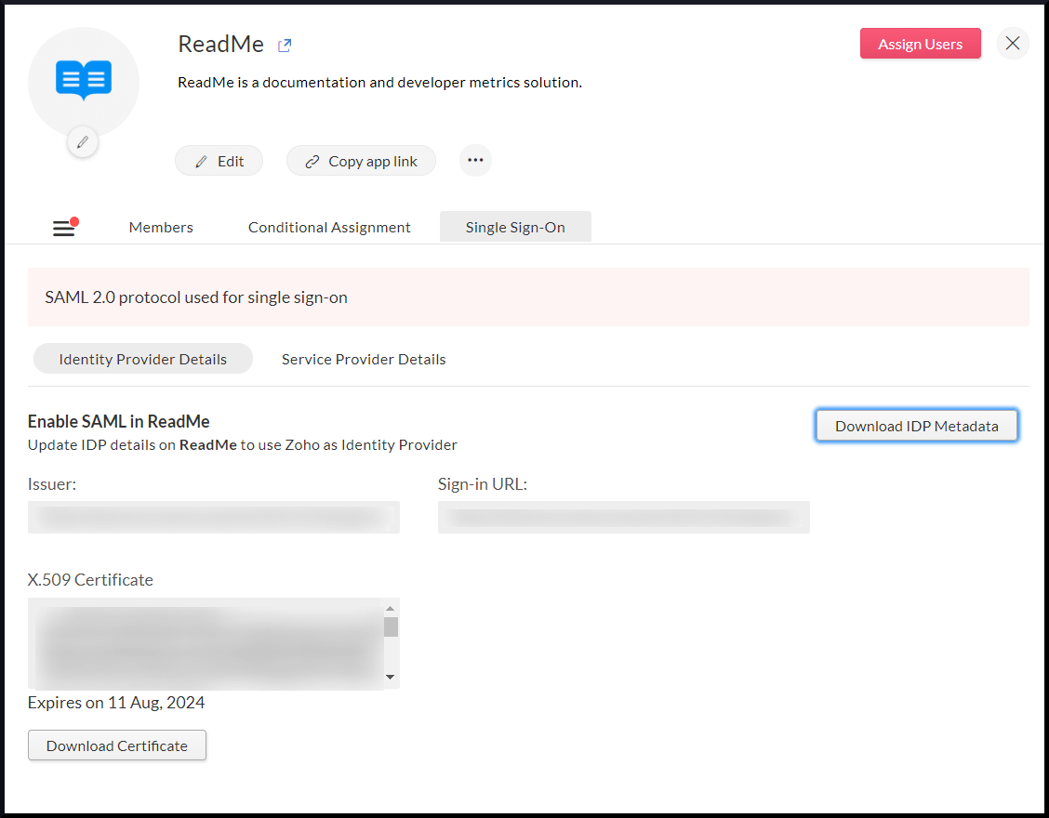The image size is (1049, 818).
Task: Click the 'Sign-in URL:' label
Action: [483, 484]
